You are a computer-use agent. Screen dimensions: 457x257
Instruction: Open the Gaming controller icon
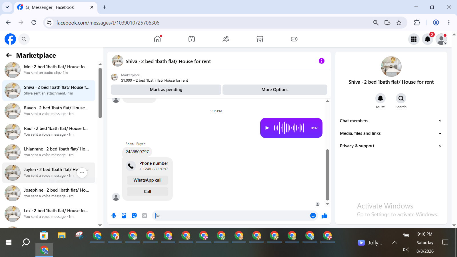294,39
